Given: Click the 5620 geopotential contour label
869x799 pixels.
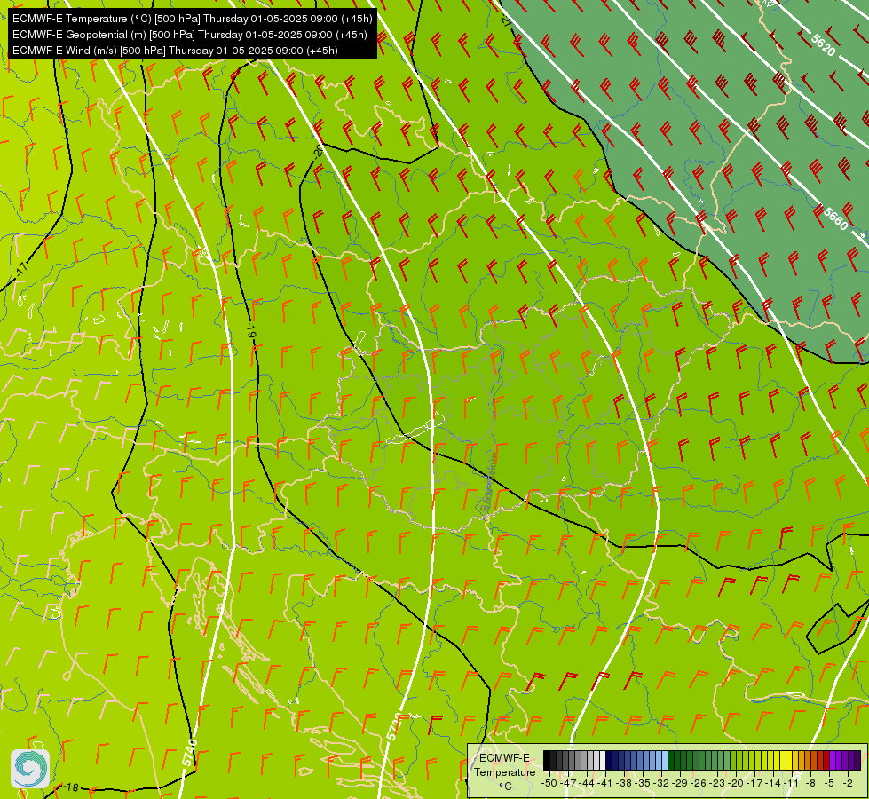Looking at the screenshot, I should (823, 44).
